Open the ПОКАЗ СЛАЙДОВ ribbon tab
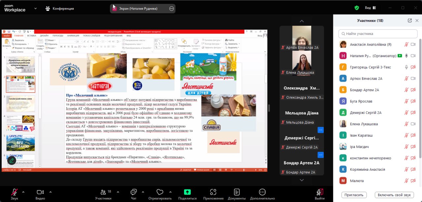The image size is (422, 202). (92, 36)
